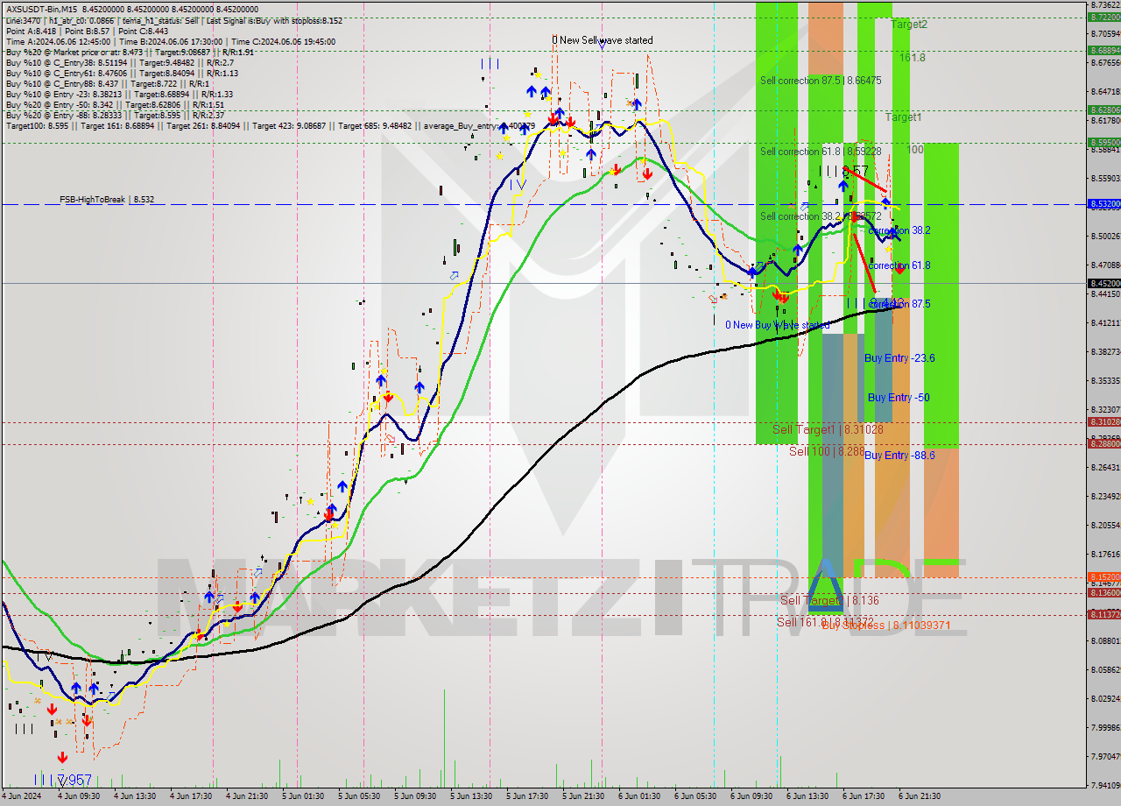Click the Buy Entry -50 label

[899, 398]
